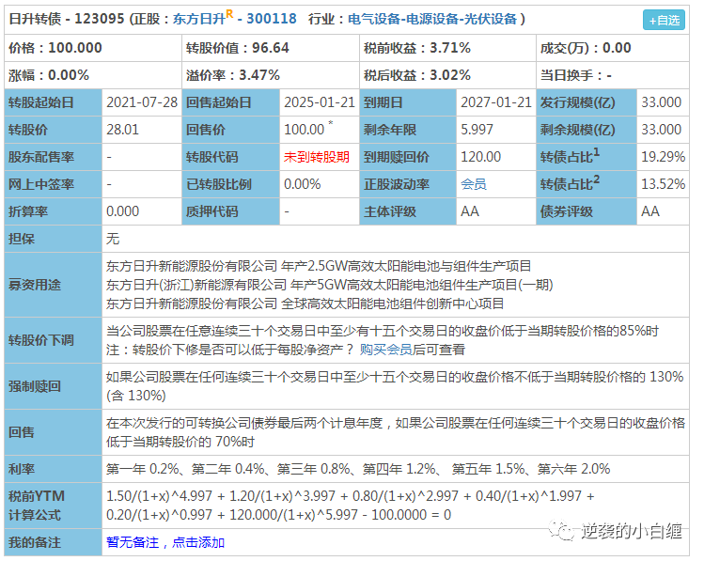Click the 已转股比例 header cell
Screen dimensions: 704x561
tap(231, 184)
